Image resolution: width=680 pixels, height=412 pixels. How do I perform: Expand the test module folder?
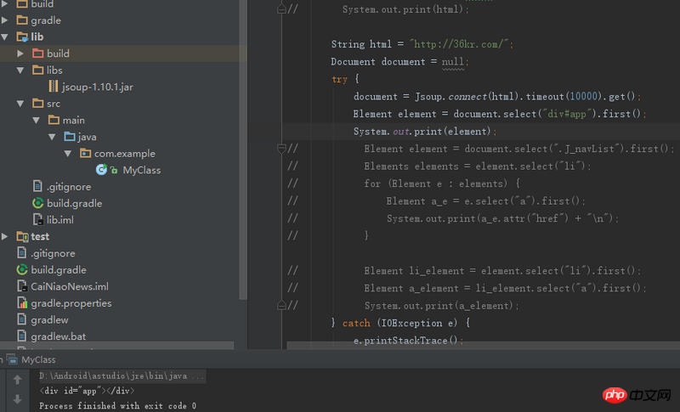pyautogui.click(x=6, y=237)
